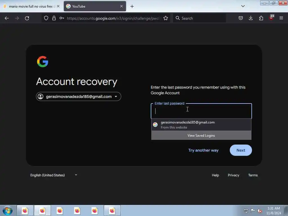Open the Downloads panel
The image size is (288, 216).
point(251,18)
